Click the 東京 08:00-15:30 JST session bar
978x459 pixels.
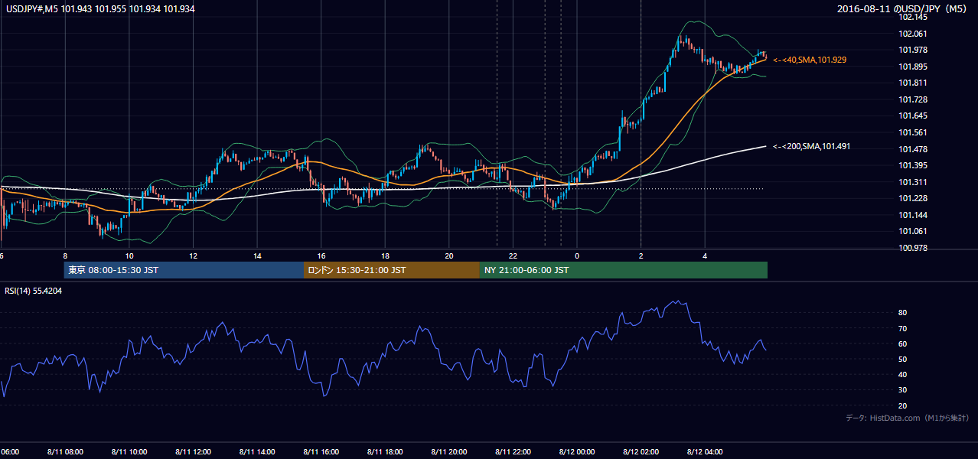pos(184,270)
